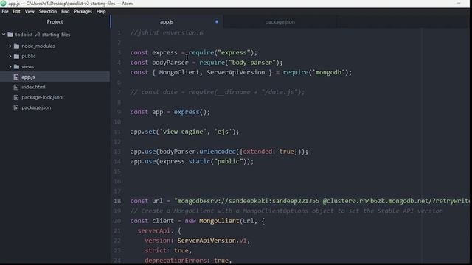The width and height of the screenshot is (472, 265).
Task: Select the Project panel header
Action: [x=55, y=21]
